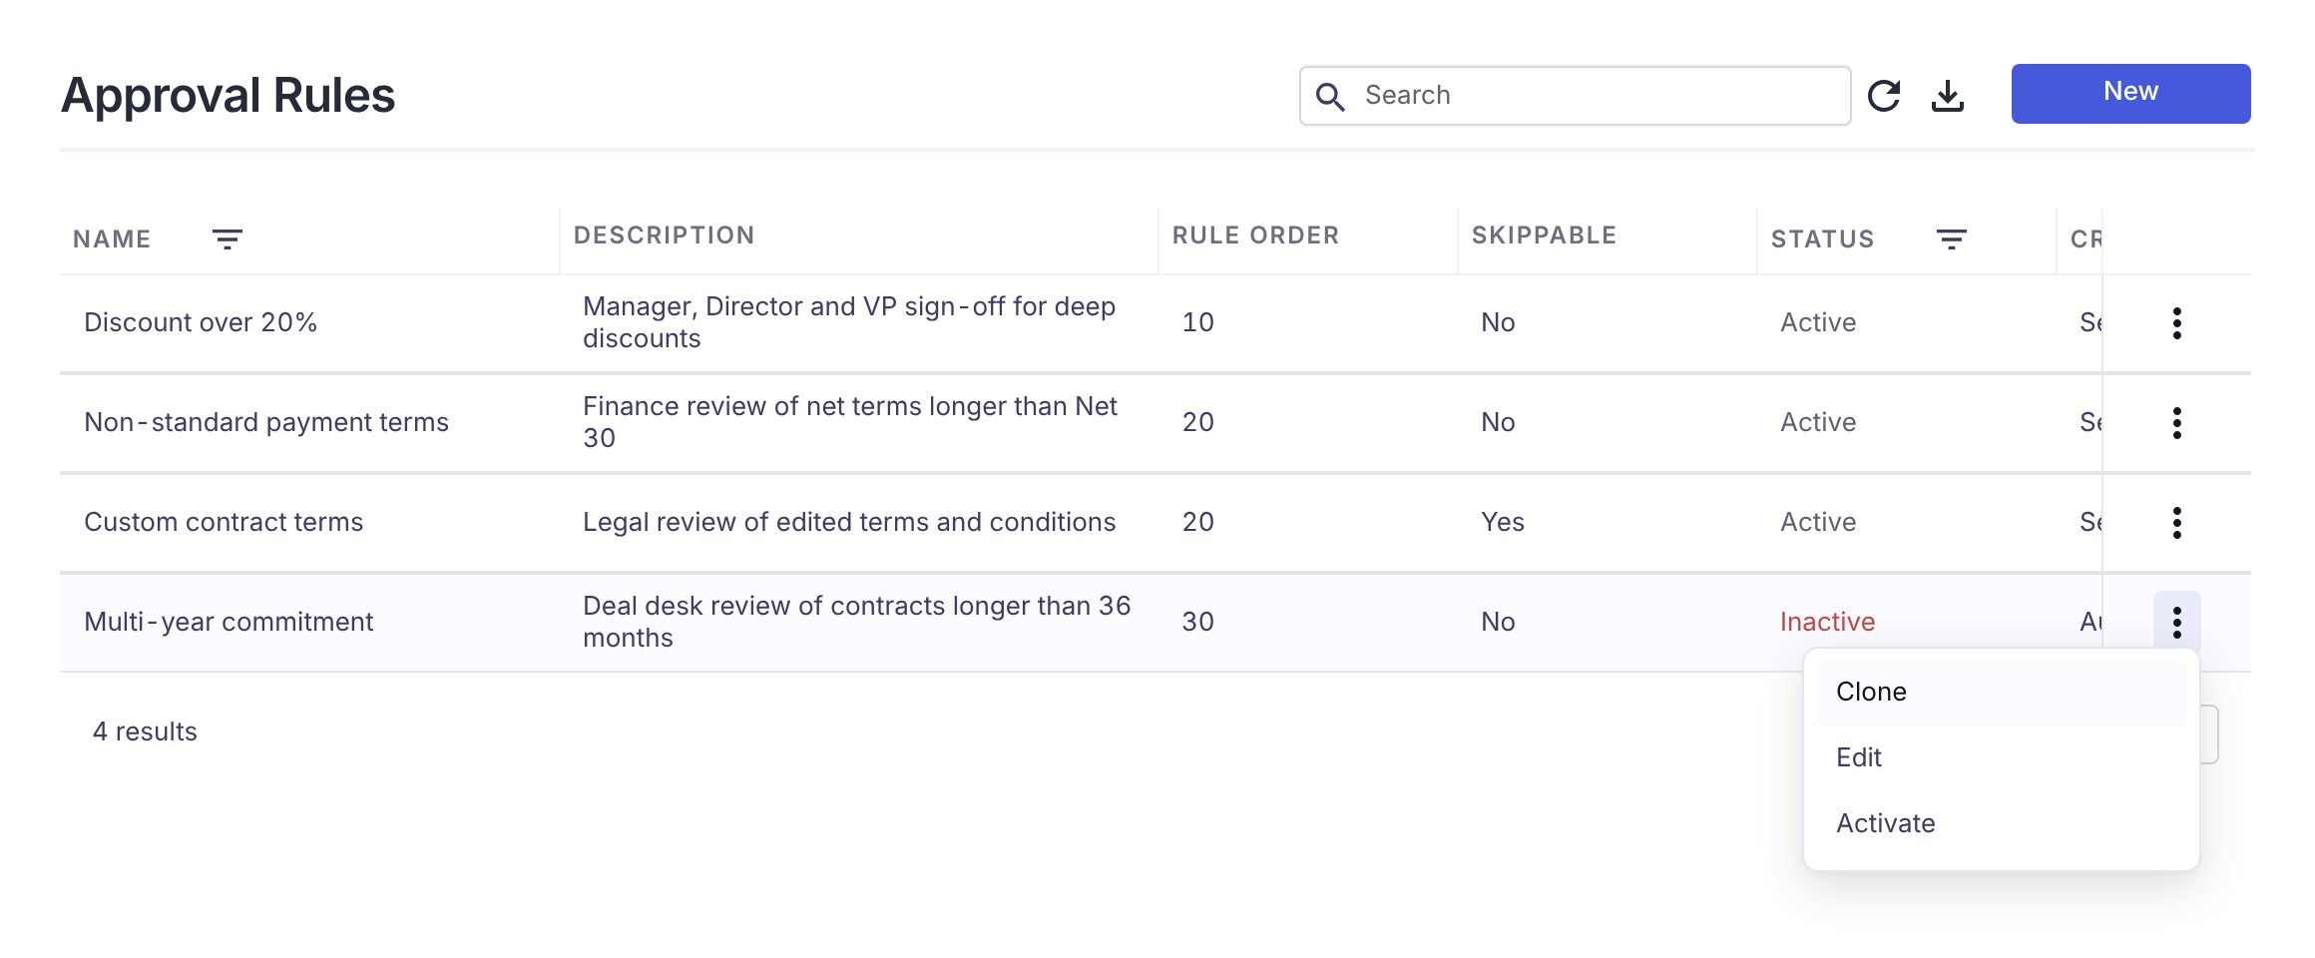Screen dimensions: 2315x958
Task: Choose Activate from the context menu
Action: click(2002, 823)
